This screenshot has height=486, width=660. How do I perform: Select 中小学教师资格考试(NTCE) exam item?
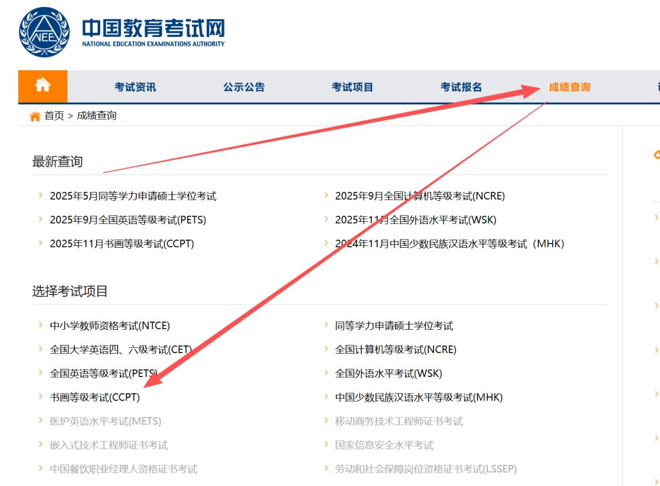[x=110, y=326]
